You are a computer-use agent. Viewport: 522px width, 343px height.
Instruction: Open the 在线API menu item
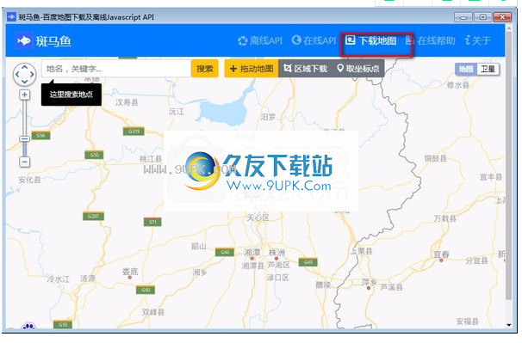314,40
